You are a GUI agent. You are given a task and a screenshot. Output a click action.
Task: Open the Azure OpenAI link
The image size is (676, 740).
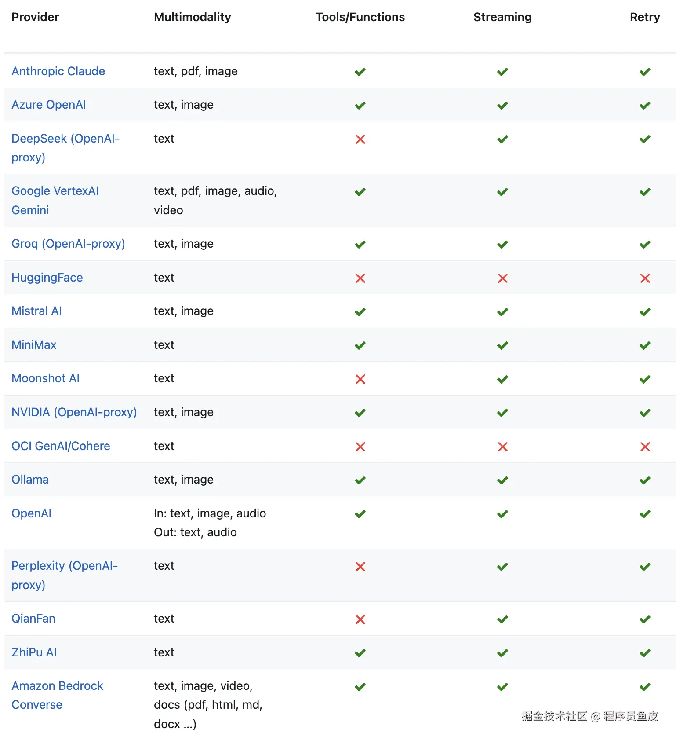48,105
